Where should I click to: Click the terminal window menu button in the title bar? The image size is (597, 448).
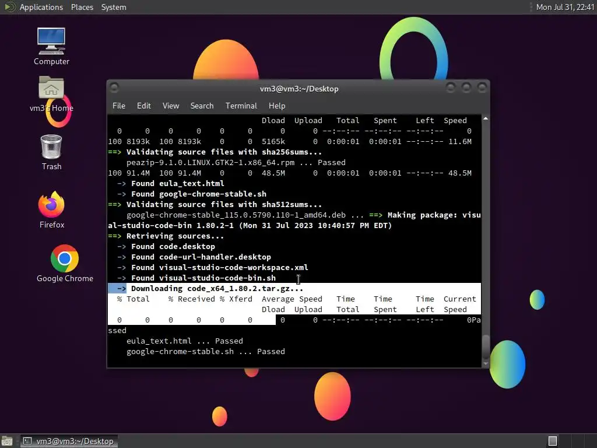point(114,88)
